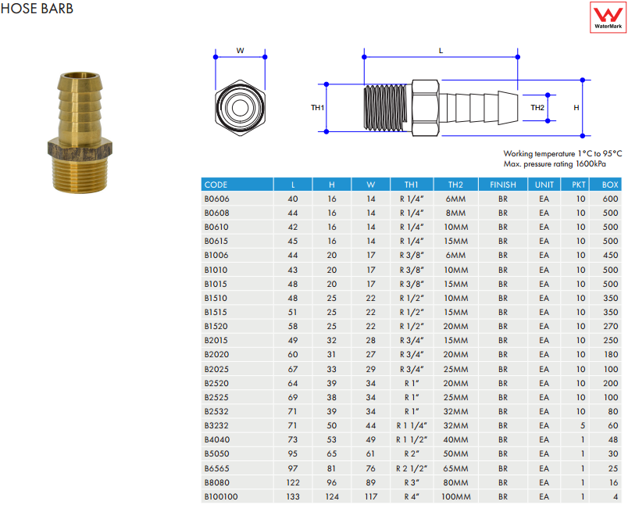
Task: Click the TH1 label in the drawing
Action: click(317, 107)
